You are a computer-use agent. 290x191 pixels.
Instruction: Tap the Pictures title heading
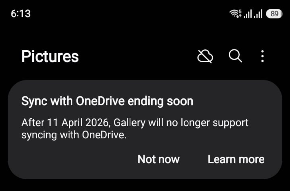[50, 56]
